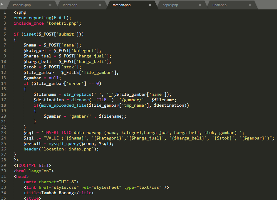Click the $kategori variable on line 8
Screen dimensions: 277x200
(35, 51)
